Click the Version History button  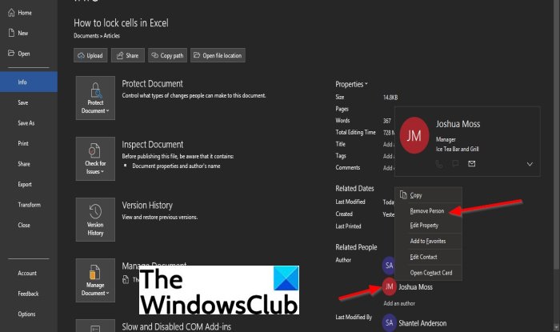(95, 219)
